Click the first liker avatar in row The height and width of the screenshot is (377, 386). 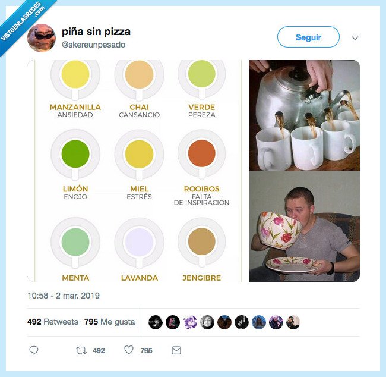click(156, 322)
